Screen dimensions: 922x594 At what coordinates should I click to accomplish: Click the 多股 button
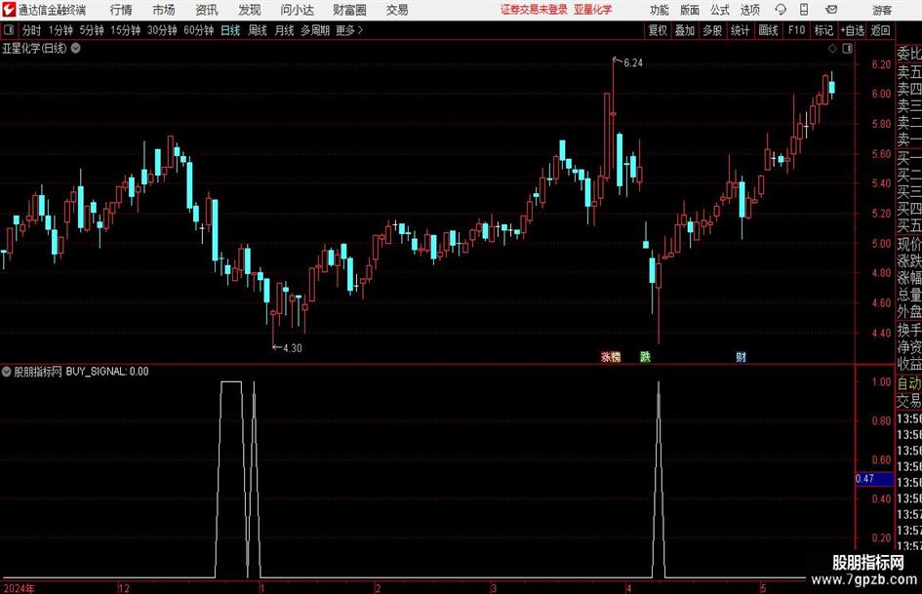point(712,30)
